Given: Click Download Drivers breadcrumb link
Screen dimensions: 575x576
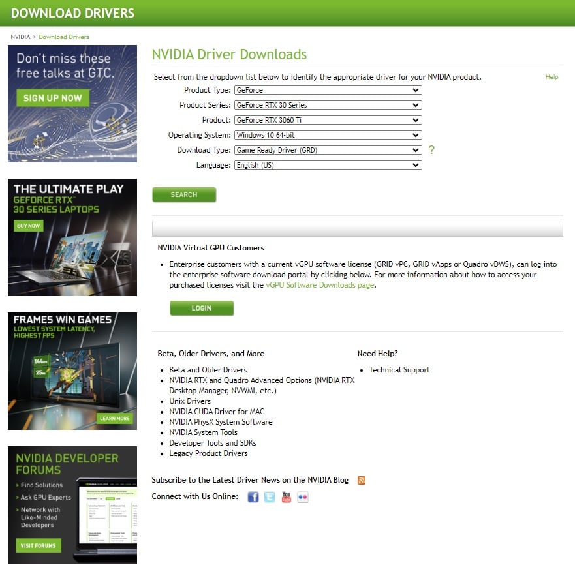Looking at the screenshot, I should 64,37.
